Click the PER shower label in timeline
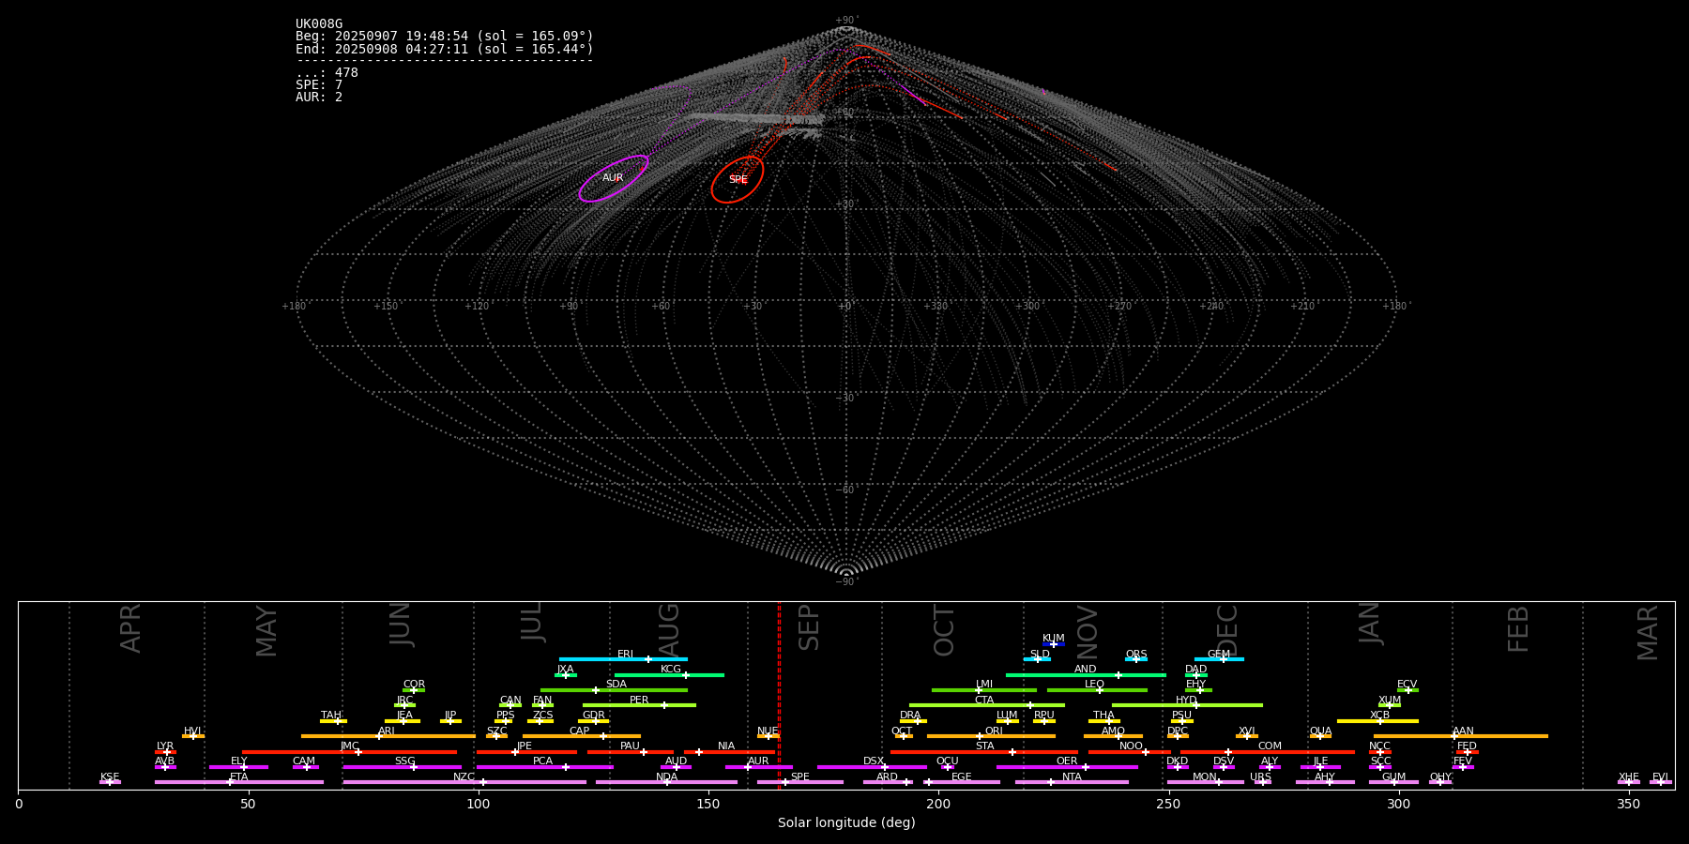1689x844 pixels. click(639, 700)
